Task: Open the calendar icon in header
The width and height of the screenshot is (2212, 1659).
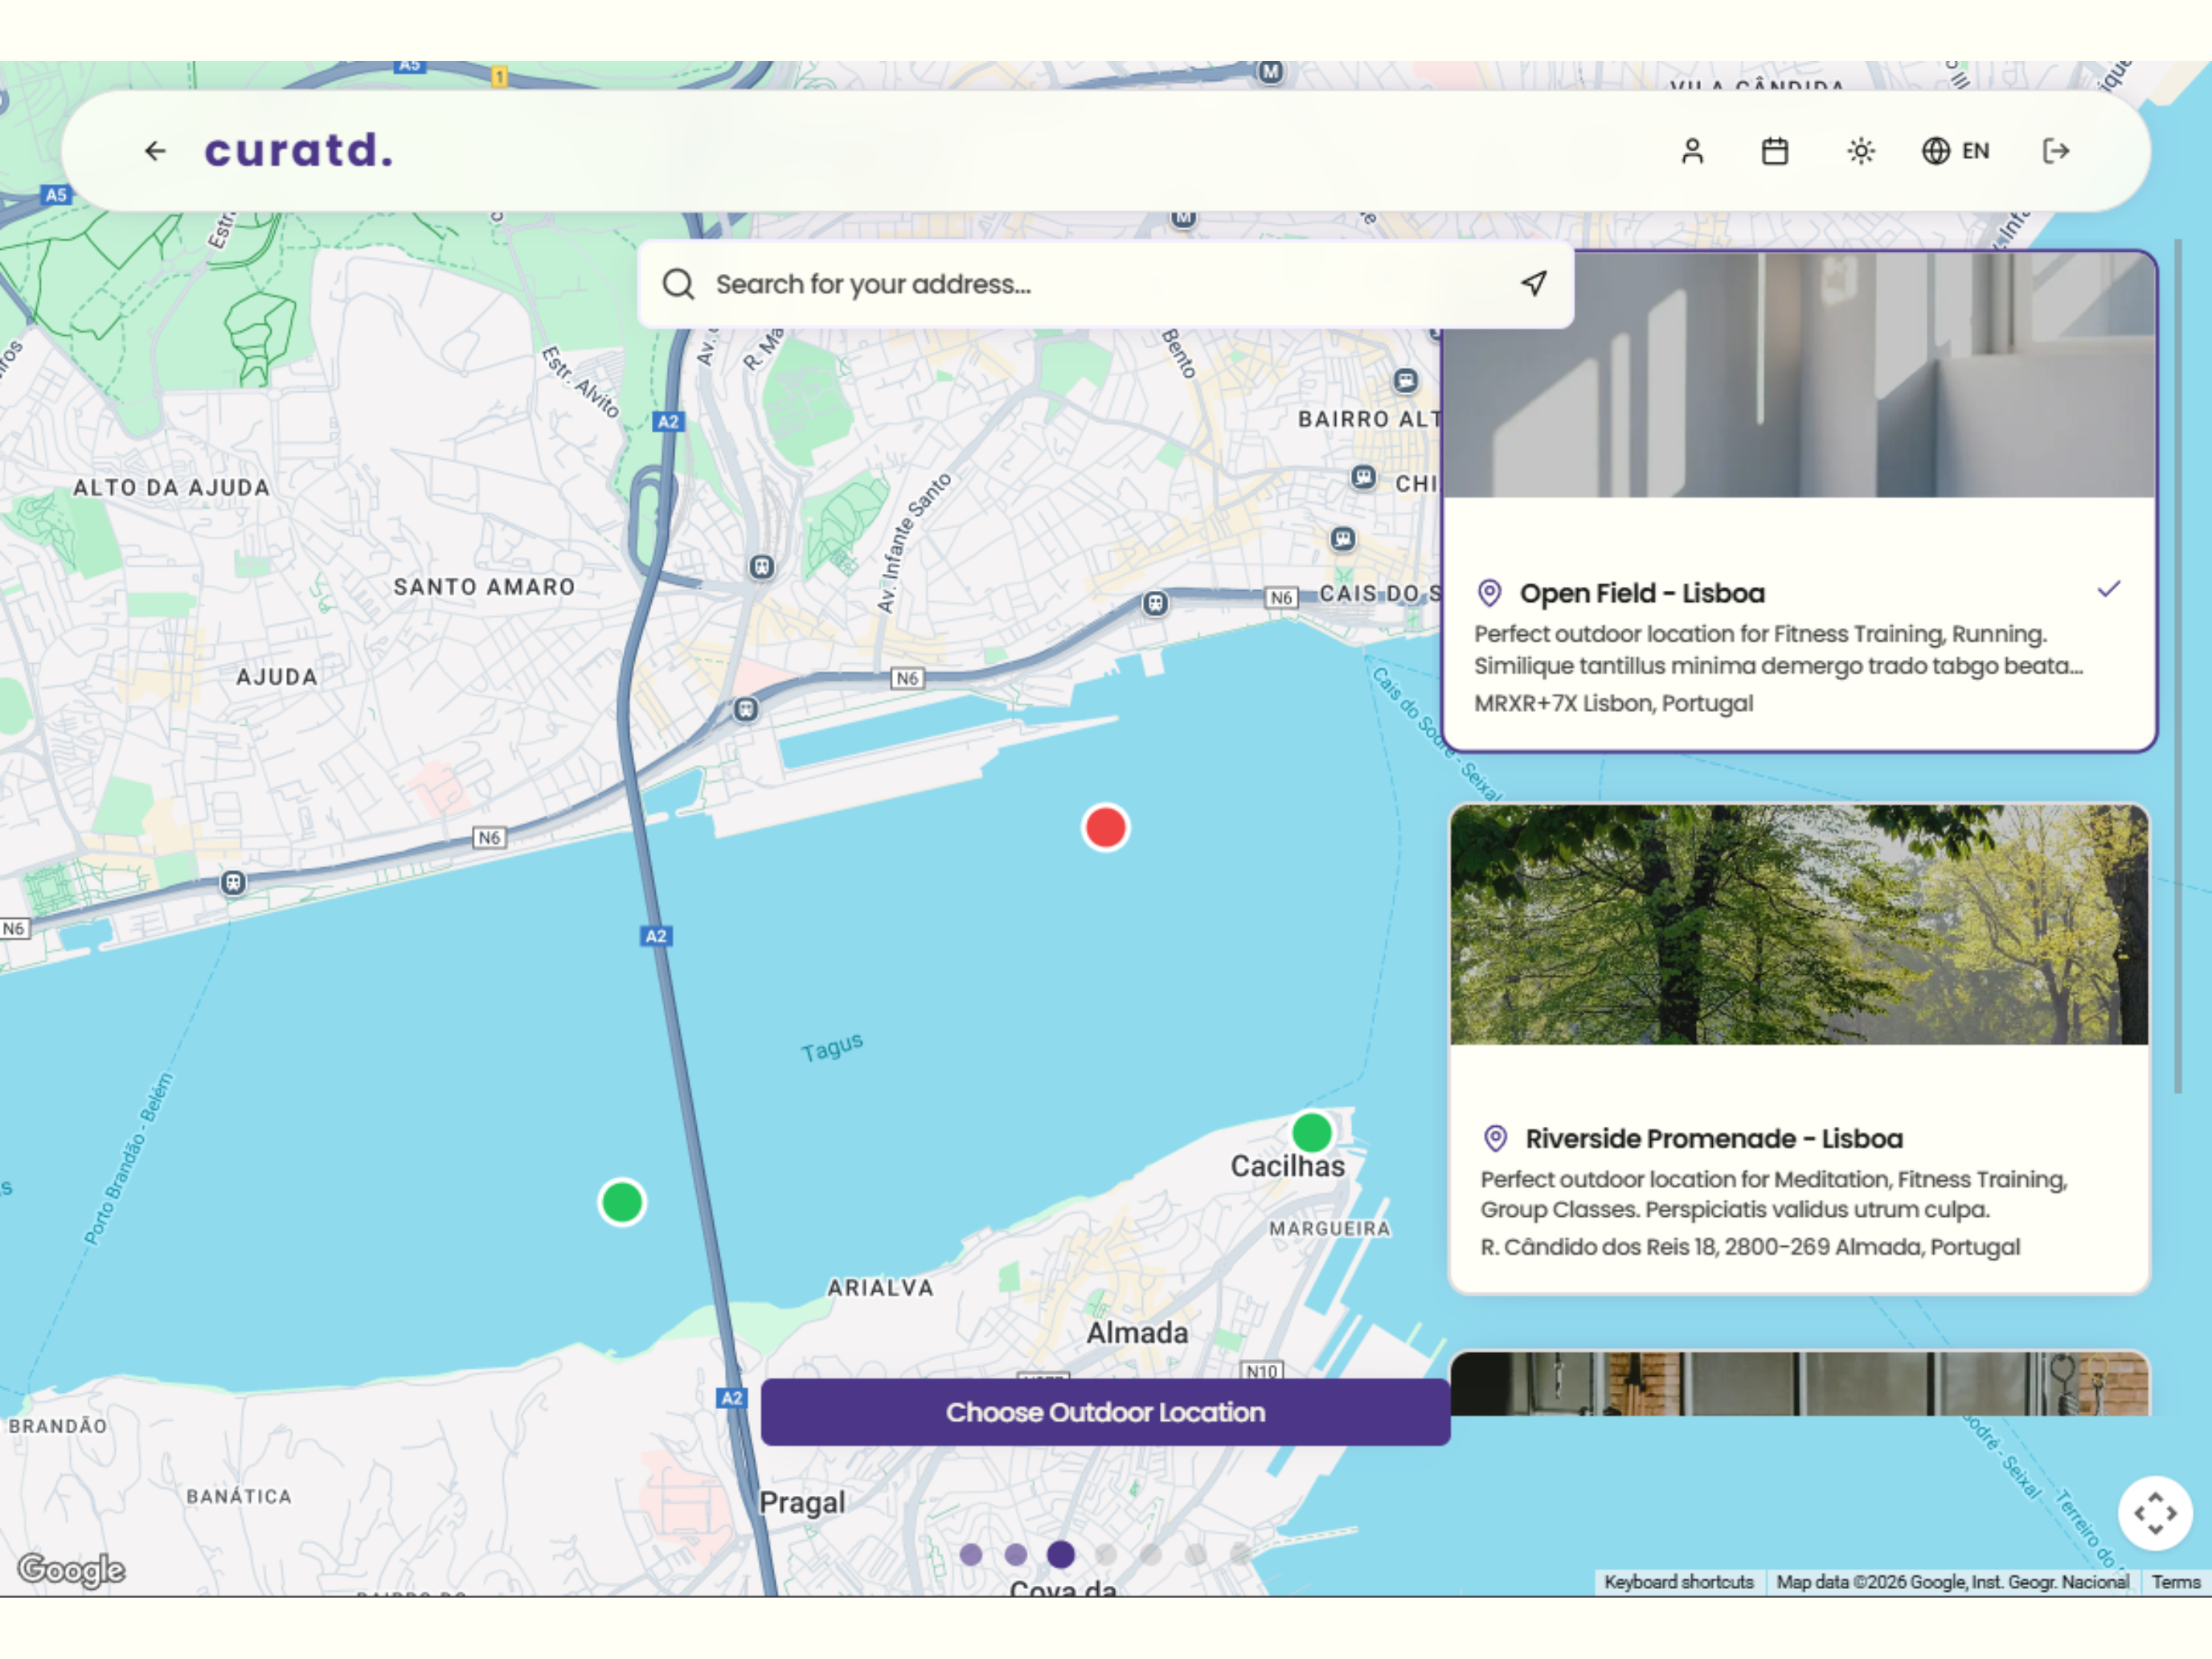Action: pyautogui.click(x=1775, y=151)
